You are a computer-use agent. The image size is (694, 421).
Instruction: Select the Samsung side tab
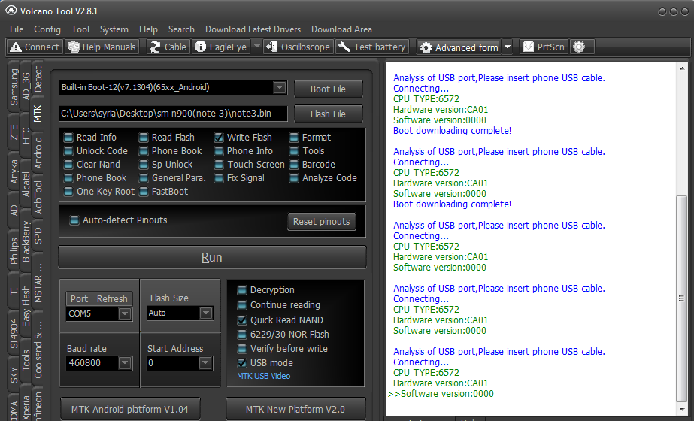click(14, 87)
